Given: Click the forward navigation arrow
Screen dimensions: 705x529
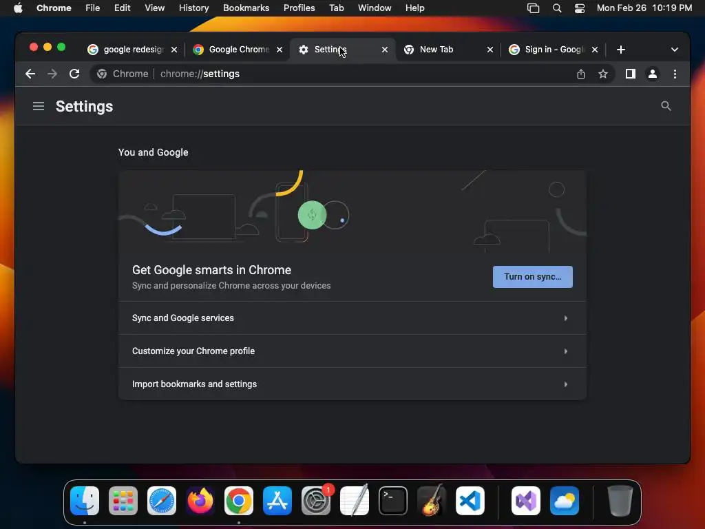Looking at the screenshot, I should tap(52, 74).
